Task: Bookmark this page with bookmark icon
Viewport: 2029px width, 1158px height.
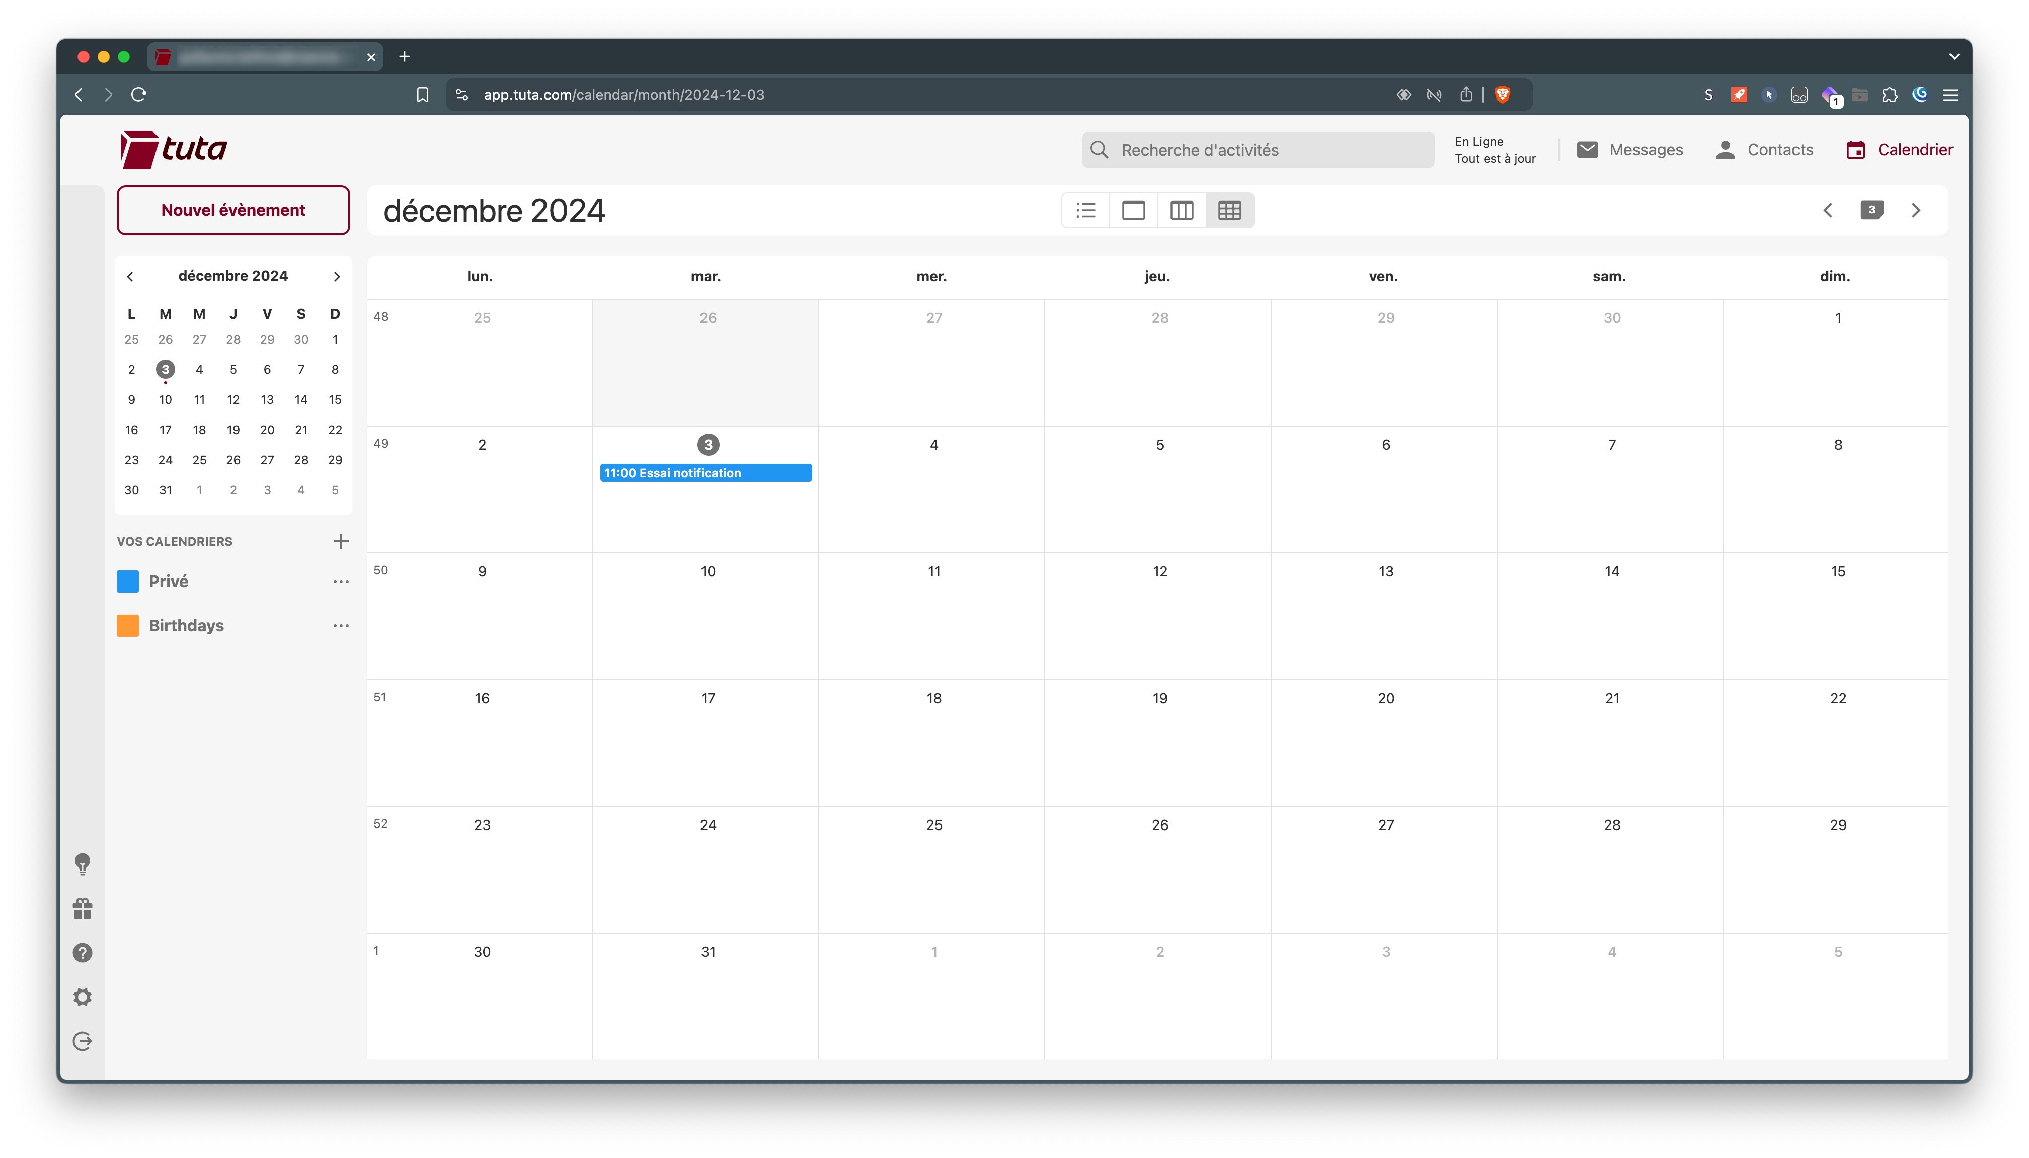Action: pyautogui.click(x=422, y=95)
